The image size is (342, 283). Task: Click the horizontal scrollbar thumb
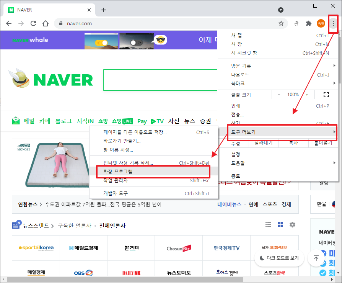tap(125, 279)
